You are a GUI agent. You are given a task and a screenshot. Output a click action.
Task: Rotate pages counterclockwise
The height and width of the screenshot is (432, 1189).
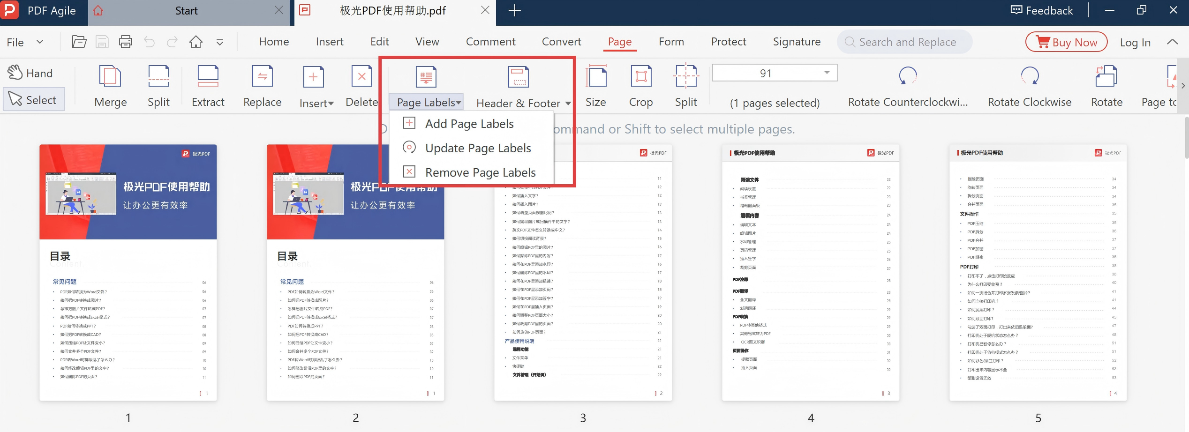pos(908,86)
